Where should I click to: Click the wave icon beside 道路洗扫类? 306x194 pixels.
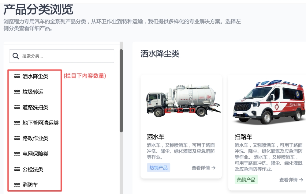(x=17, y=107)
